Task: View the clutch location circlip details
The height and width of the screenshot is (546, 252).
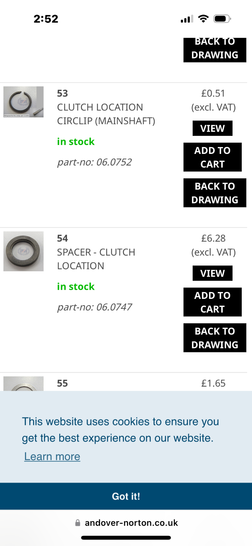Action: pyautogui.click(x=212, y=128)
